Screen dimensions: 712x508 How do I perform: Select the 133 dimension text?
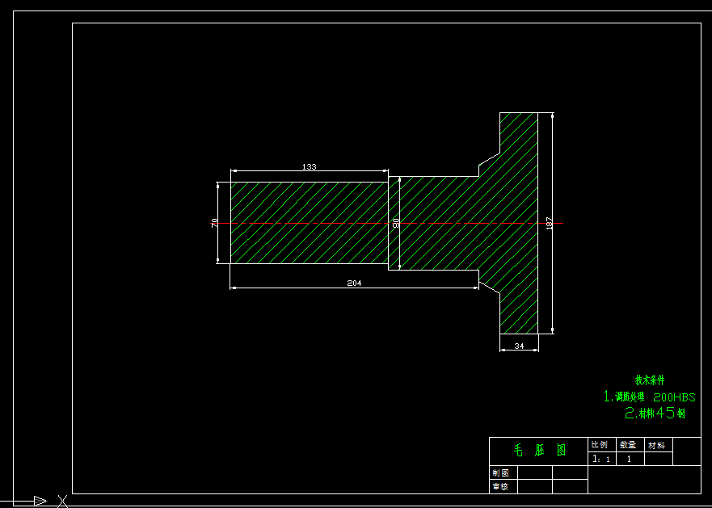pos(310,166)
